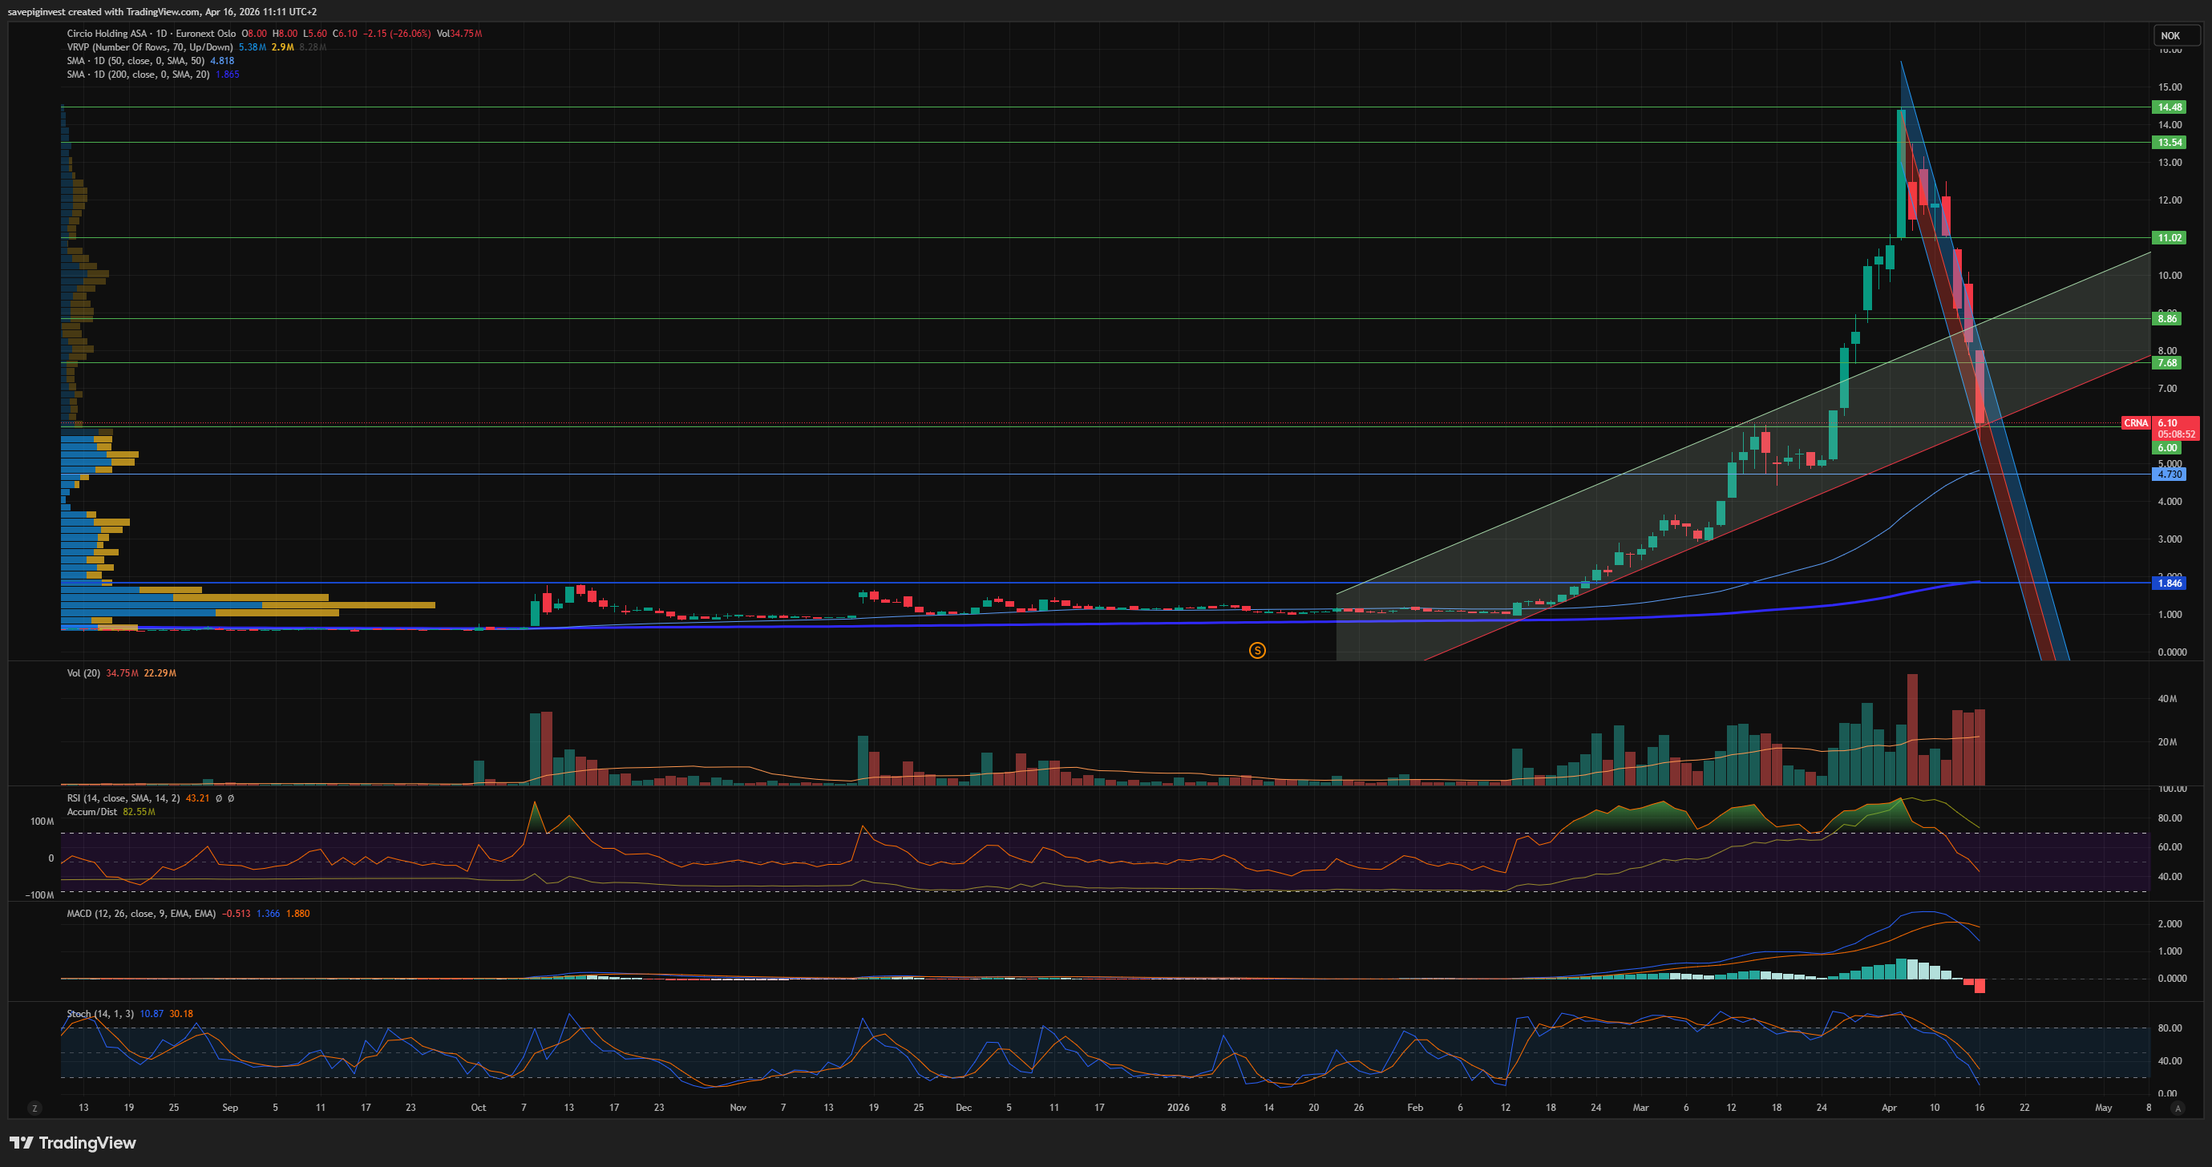Click the green 14.48 price label

click(2169, 107)
